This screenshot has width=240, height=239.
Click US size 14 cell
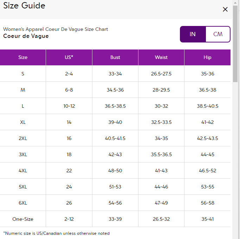pyautogui.click(x=69, y=122)
